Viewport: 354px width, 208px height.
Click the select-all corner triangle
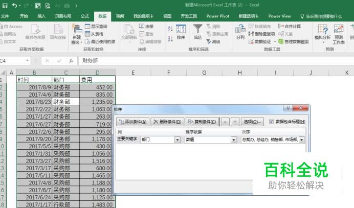(3, 73)
